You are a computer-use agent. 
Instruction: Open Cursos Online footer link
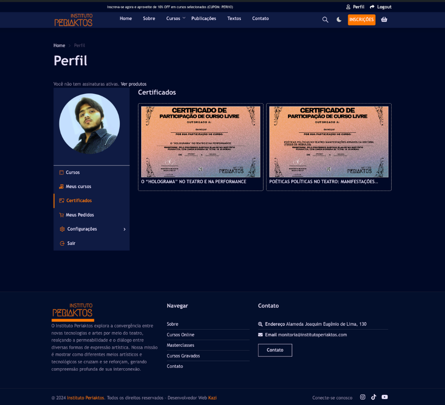180,334
